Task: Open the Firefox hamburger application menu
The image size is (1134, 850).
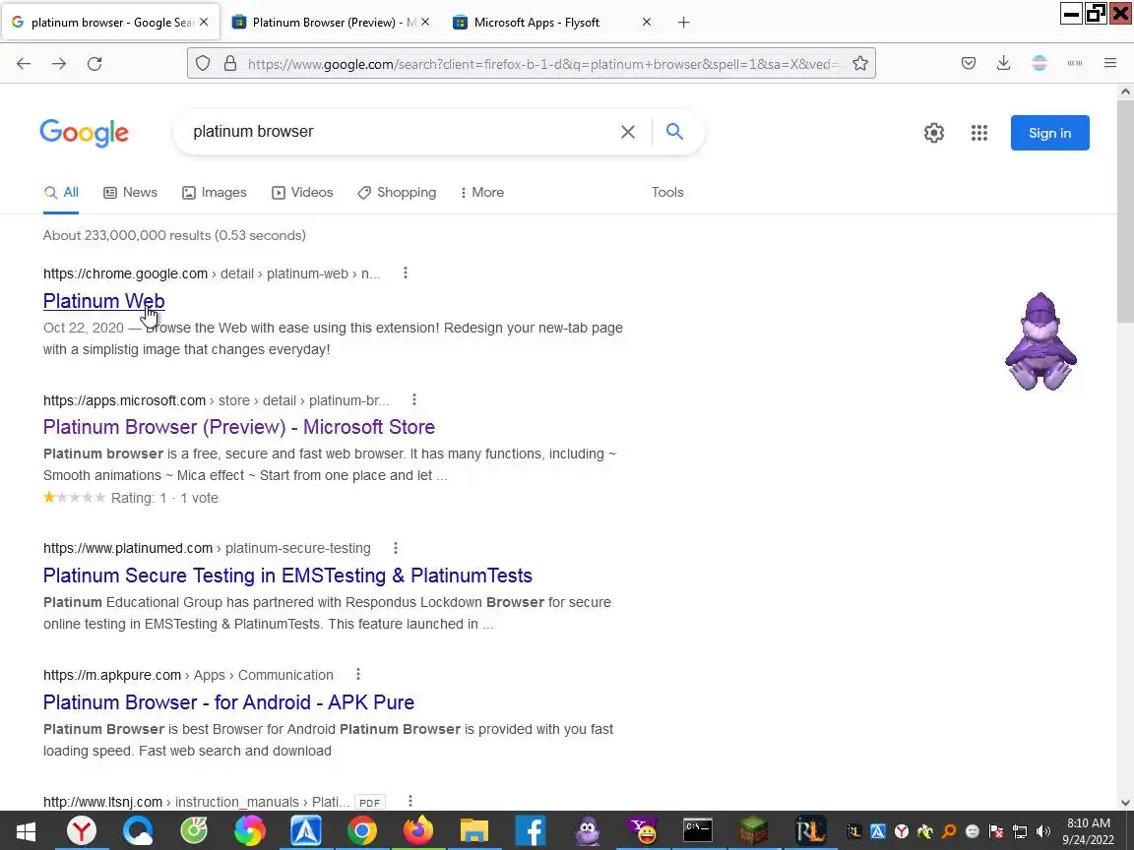Action: pos(1110,64)
